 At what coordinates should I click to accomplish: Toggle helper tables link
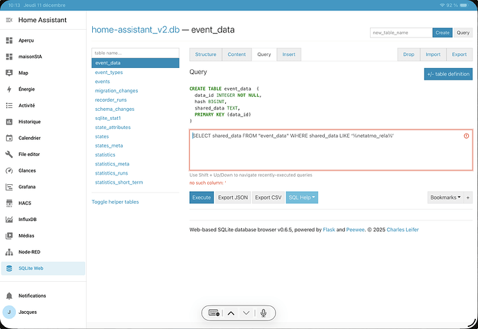[x=115, y=202]
